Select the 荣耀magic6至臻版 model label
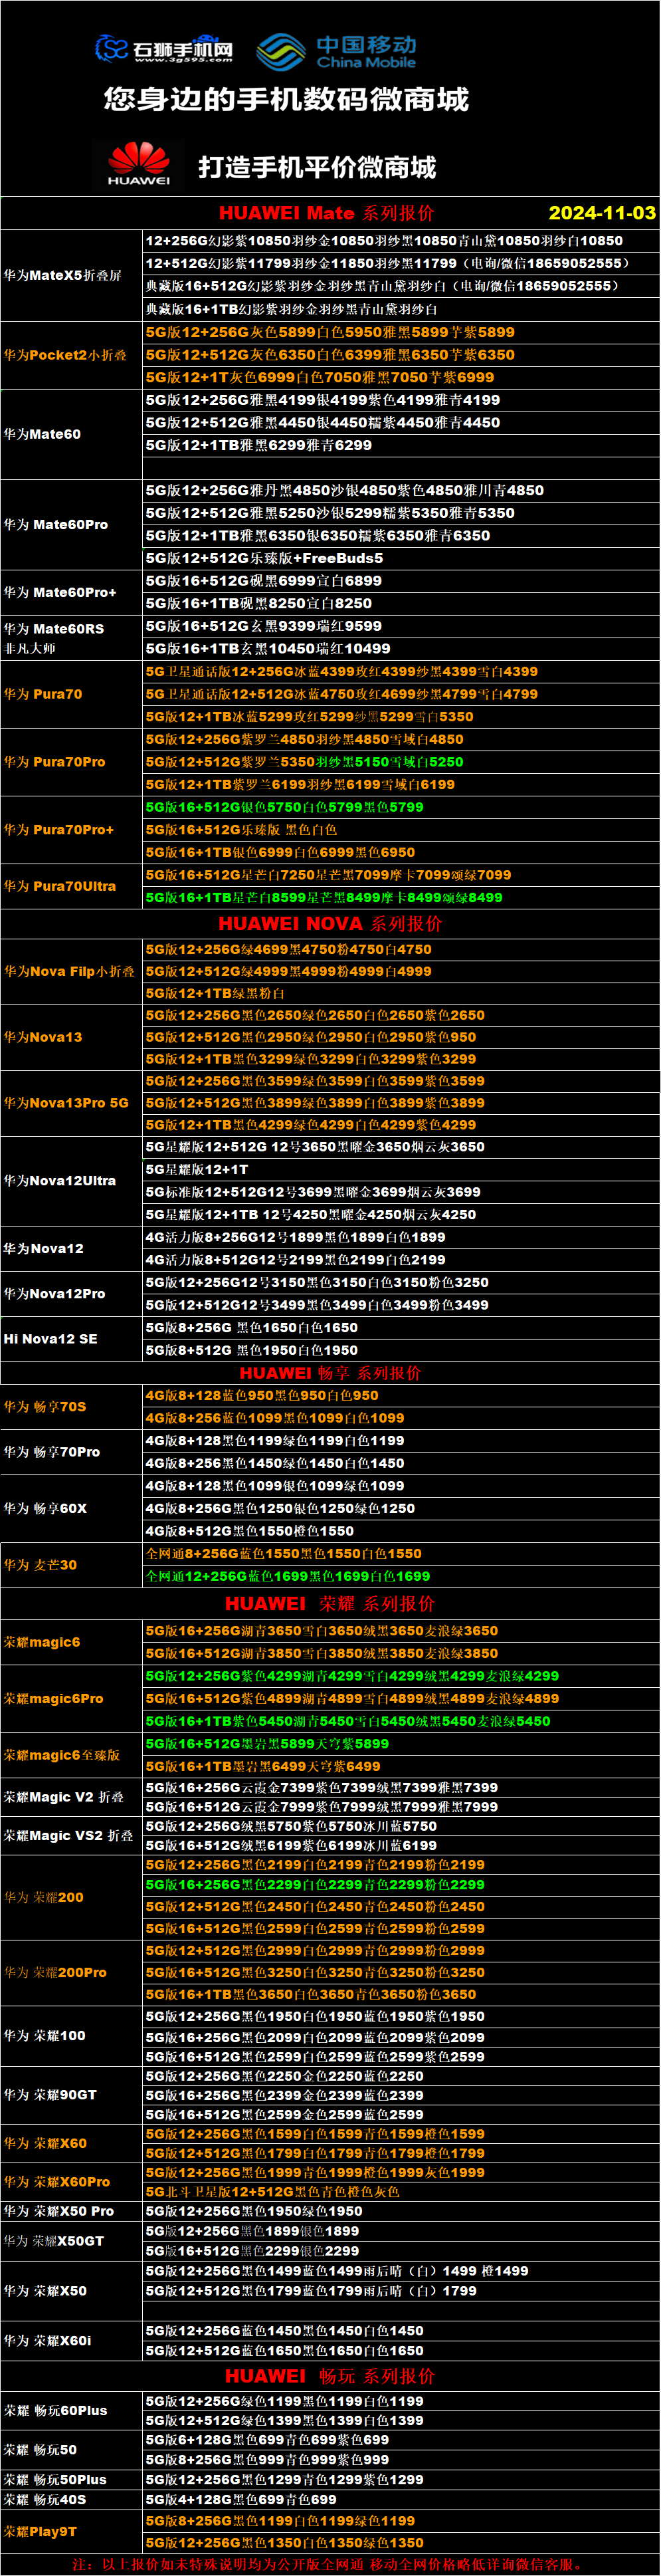The width and height of the screenshot is (661, 2576). point(62,1755)
